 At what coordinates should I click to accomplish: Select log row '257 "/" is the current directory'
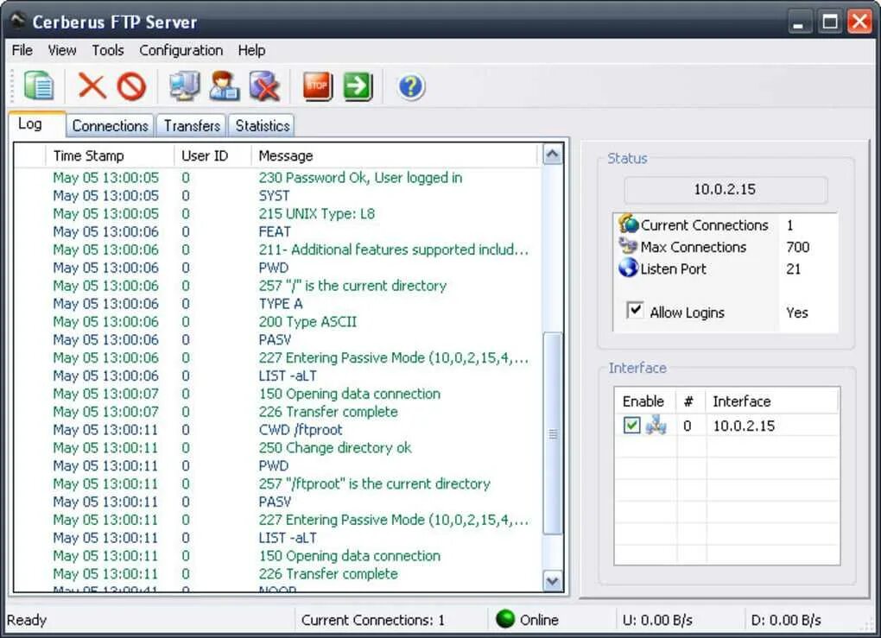(x=277, y=285)
